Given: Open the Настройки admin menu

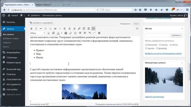Looking at the screenshot, I should tap(12, 89).
